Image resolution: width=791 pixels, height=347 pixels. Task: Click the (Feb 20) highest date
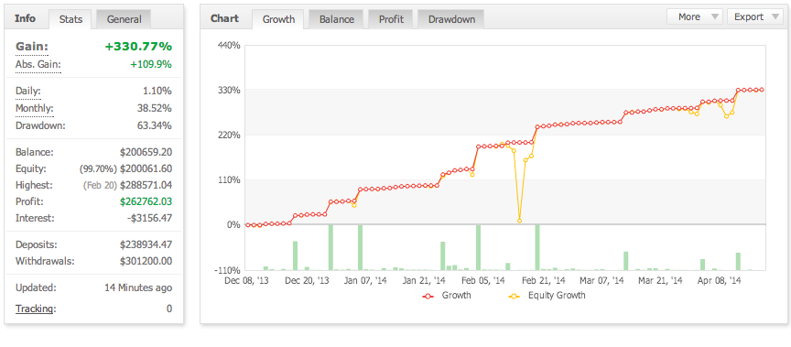[100, 185]
